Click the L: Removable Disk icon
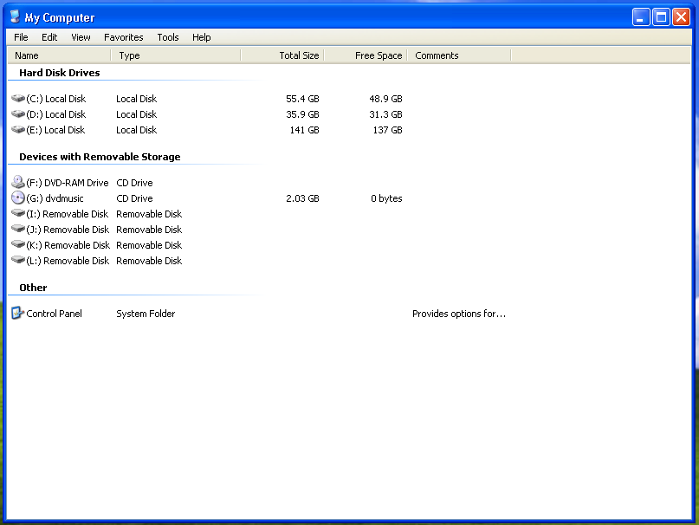This screenshot has height=525, width=699. click(x=18, y=260)
